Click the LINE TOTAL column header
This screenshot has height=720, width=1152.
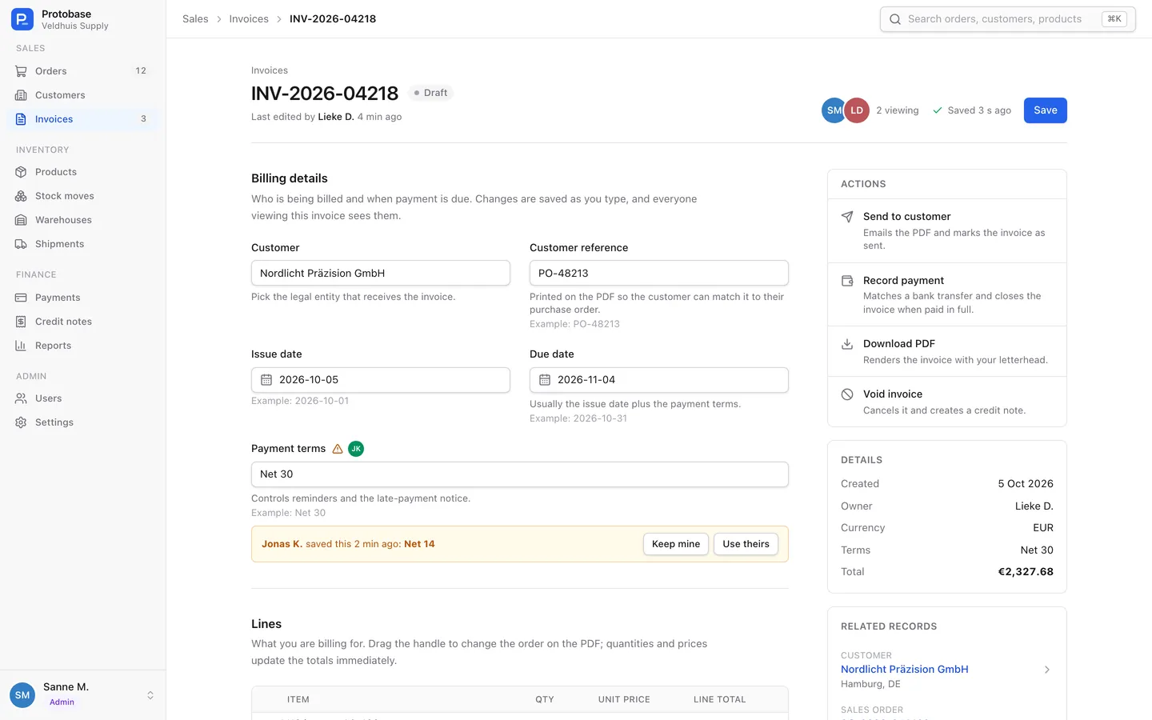(719, 699)
